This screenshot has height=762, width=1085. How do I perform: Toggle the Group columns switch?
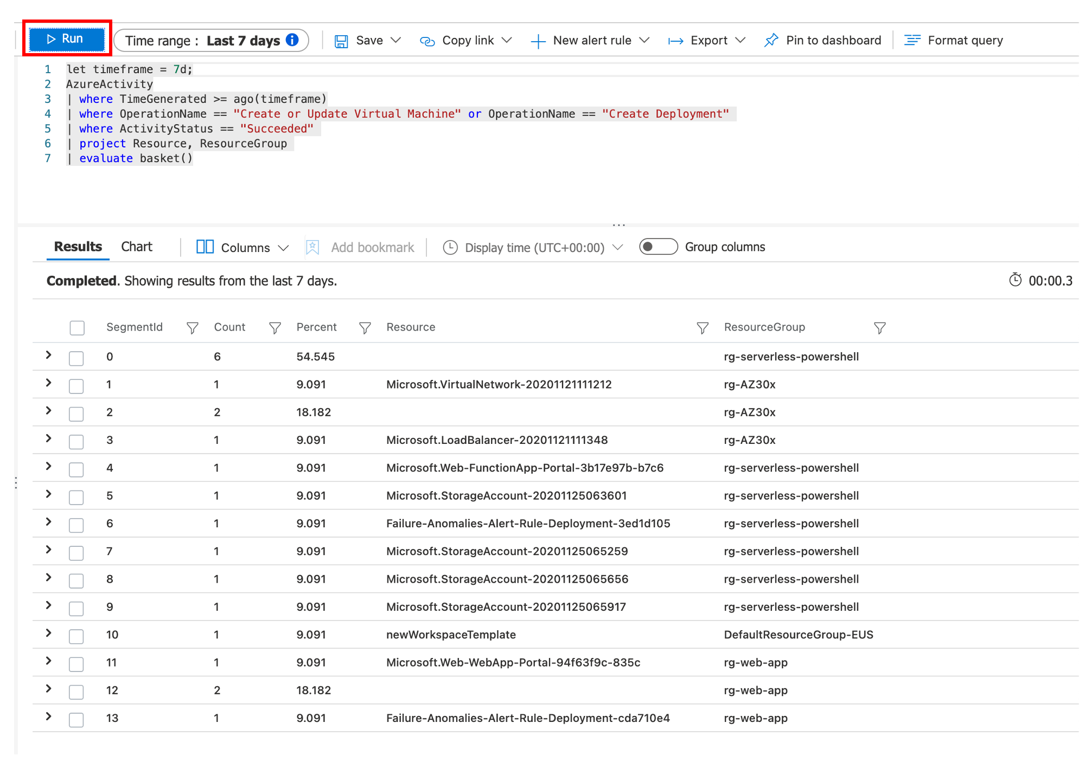[x=658, y=247]
